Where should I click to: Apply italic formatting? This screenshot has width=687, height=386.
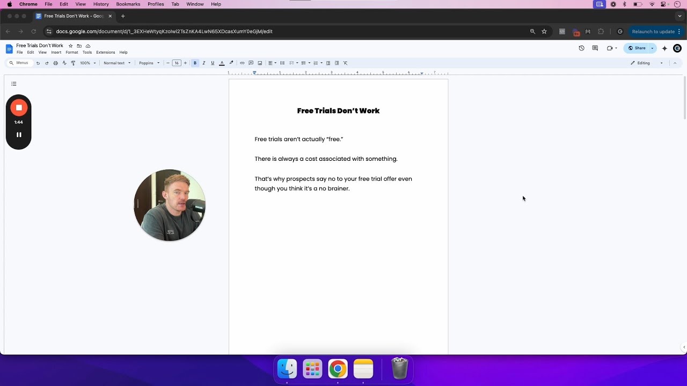203,63
